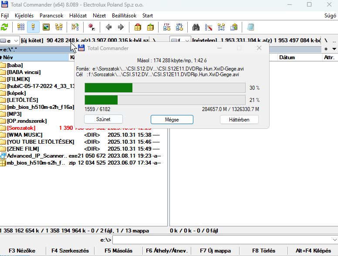Image resolution: width=338 pixels, height=256 pixels.
Task: Click F3 Nézőke button
Action: click(x=22, y=251)
